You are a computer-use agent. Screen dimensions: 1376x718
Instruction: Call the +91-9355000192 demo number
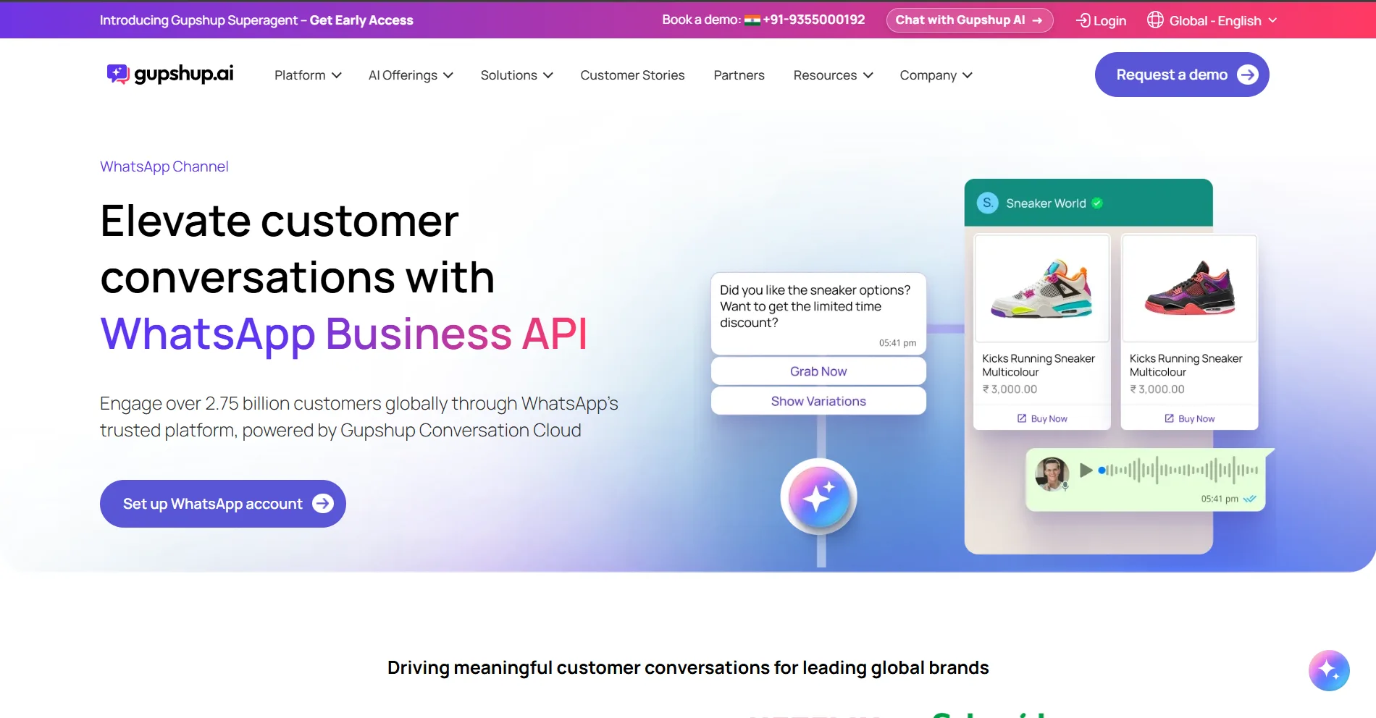point(813,20)
